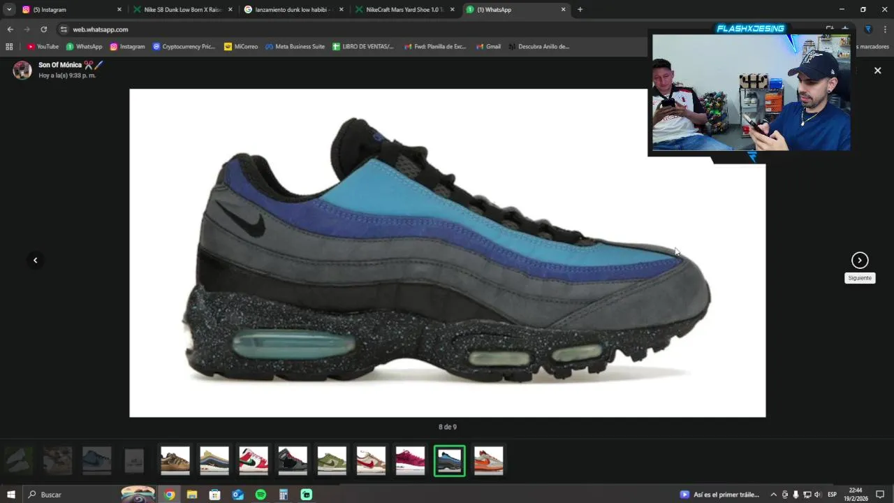Change the ESP input language
The image size is (894, 503).
(x=832, y=495)
